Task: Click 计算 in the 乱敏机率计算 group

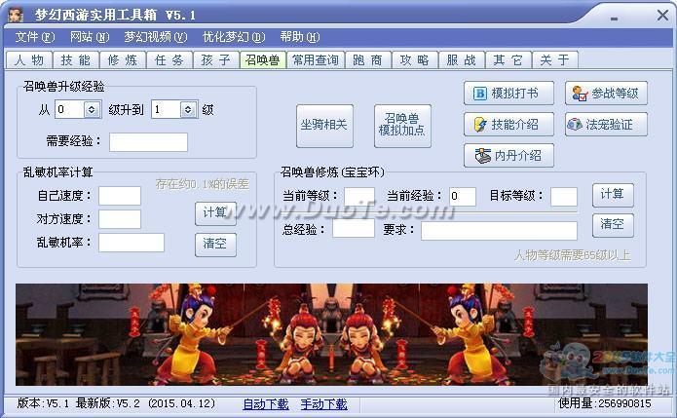Action: [215, 213]
